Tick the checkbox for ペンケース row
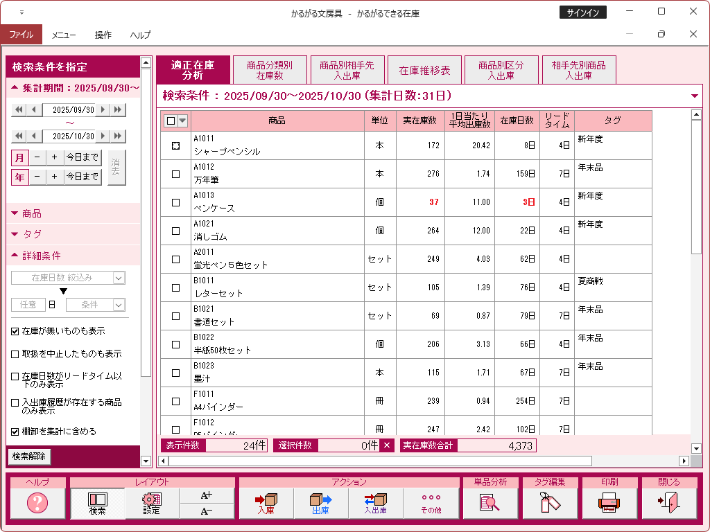Image resolution: width=710 pixels, height=532 pixels. tap(175, 202)
